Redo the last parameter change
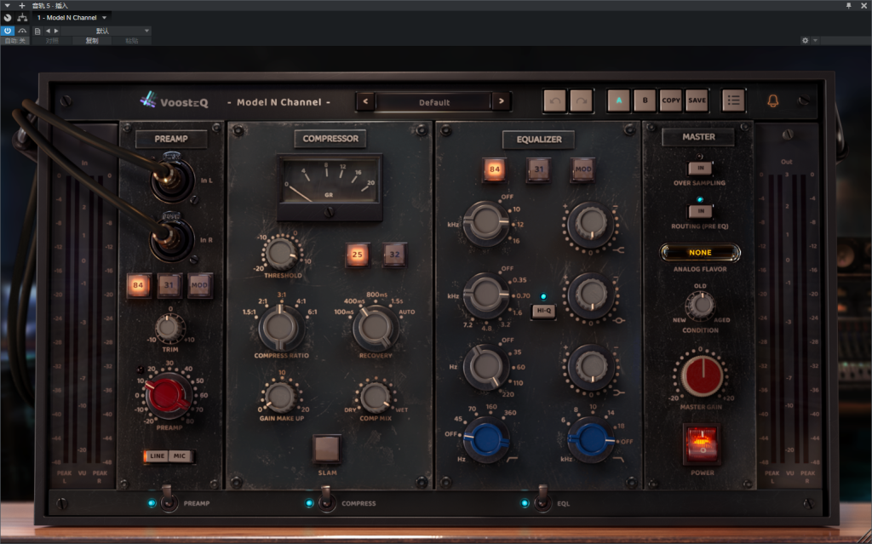Image resolution: width=872 pixels, height=544 pixels. [581, 101]
